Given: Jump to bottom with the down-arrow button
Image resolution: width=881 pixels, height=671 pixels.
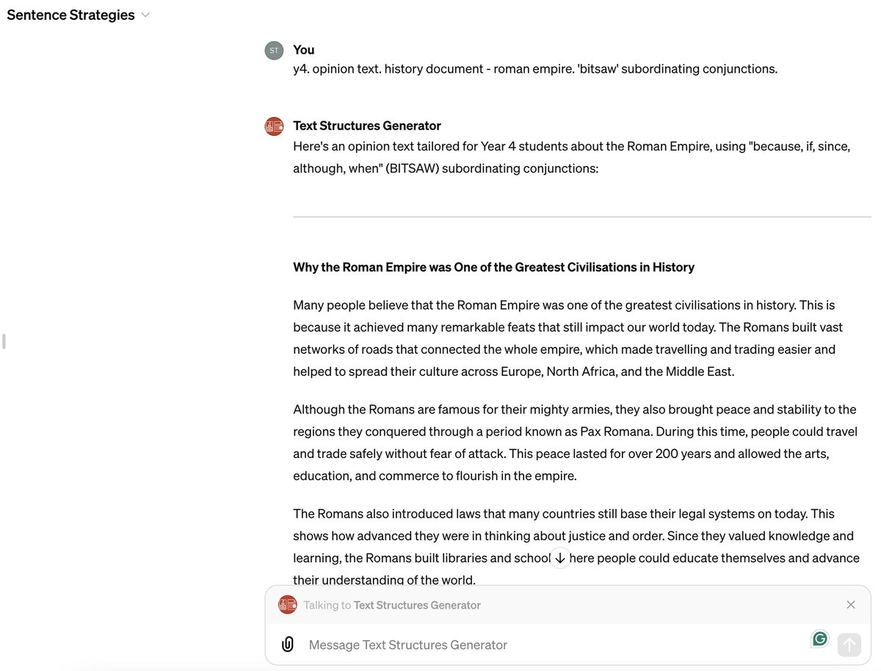Looking at the screenshot, I should pos(560,558).
